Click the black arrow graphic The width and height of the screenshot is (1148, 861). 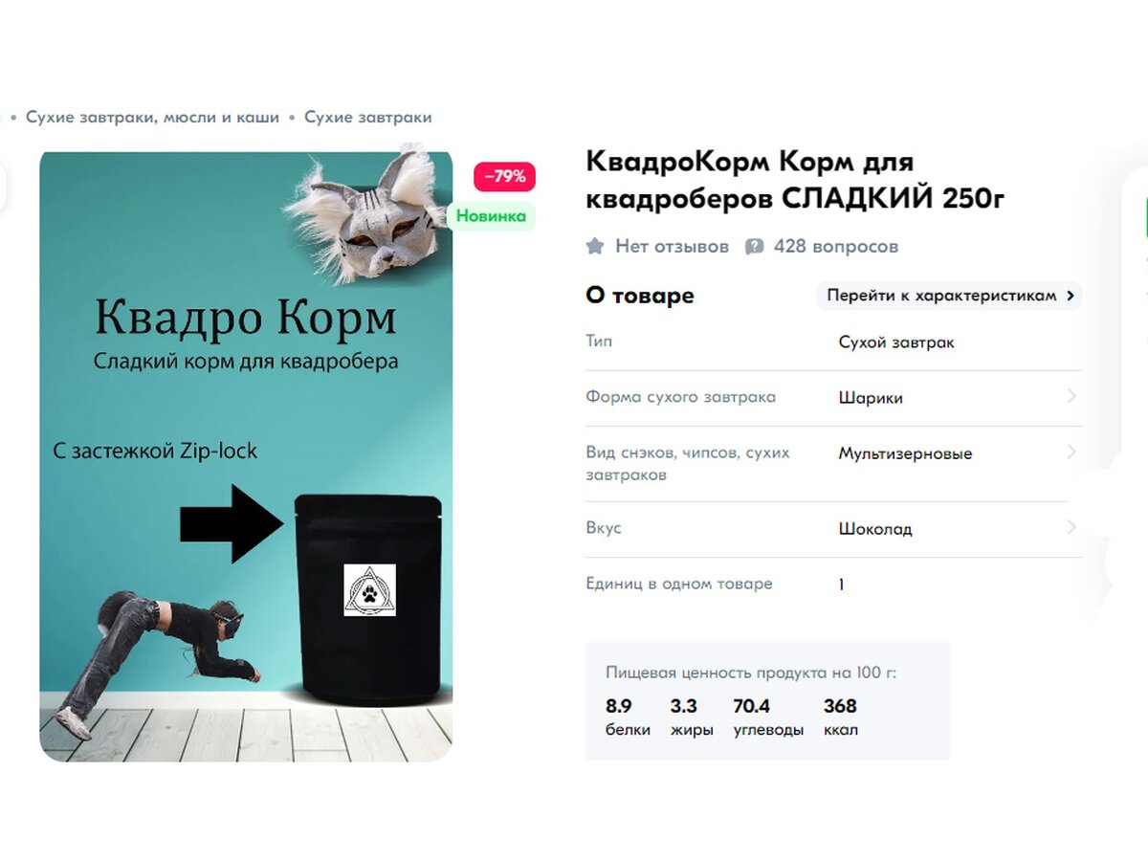point(232,523)
